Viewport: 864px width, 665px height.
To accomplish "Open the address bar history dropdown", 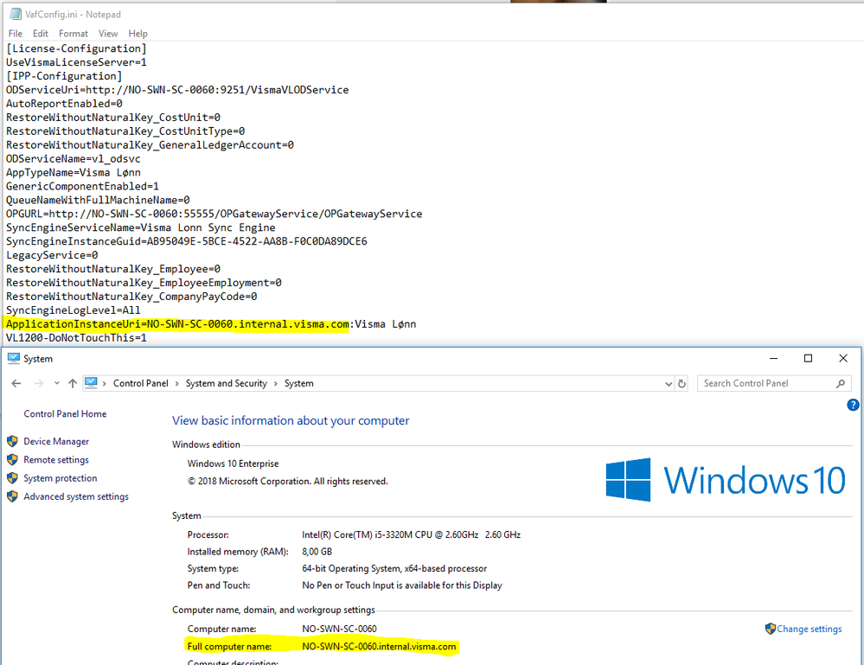I will (669, 383).
